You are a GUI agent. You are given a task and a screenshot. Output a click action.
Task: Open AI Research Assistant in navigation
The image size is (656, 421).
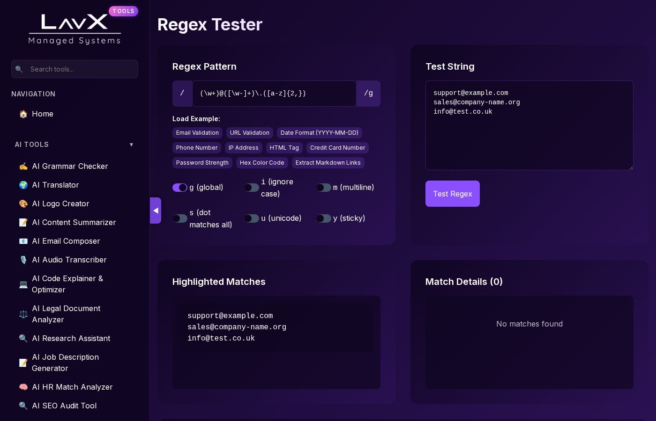pos(71,338)
